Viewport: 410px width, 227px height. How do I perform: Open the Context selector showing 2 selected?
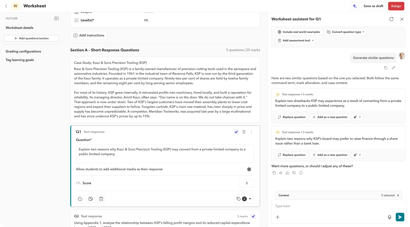coord(339,195)
